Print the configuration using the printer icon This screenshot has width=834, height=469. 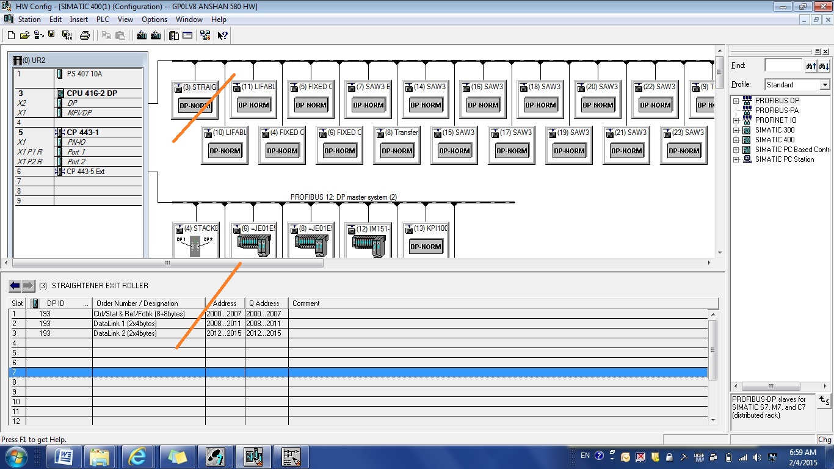click(x=85, y=35)
